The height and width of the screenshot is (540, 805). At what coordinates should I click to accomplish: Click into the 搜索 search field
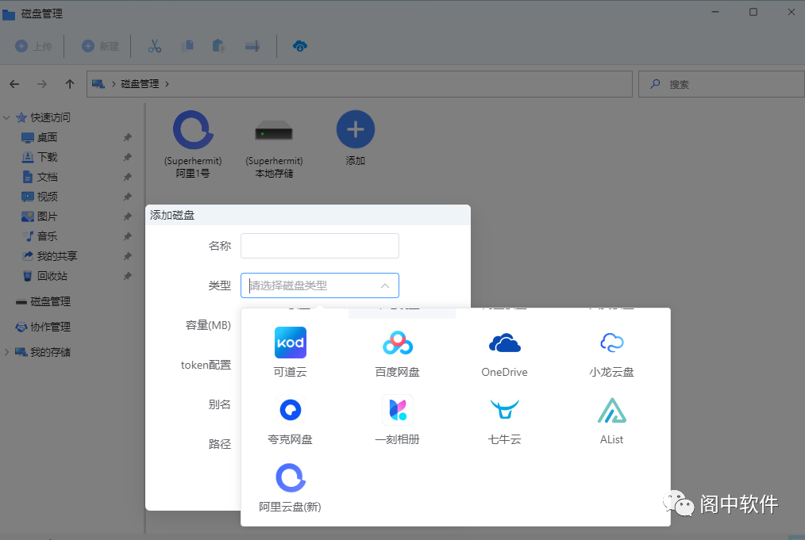pyautogui.click(x=722, y=84)
